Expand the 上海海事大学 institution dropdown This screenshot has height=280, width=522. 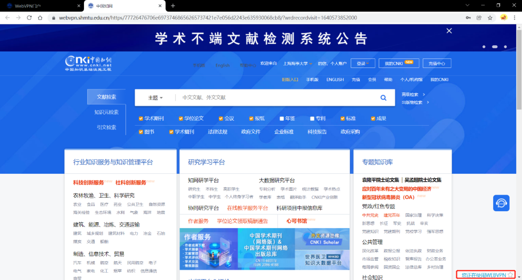tap(298, 63)
